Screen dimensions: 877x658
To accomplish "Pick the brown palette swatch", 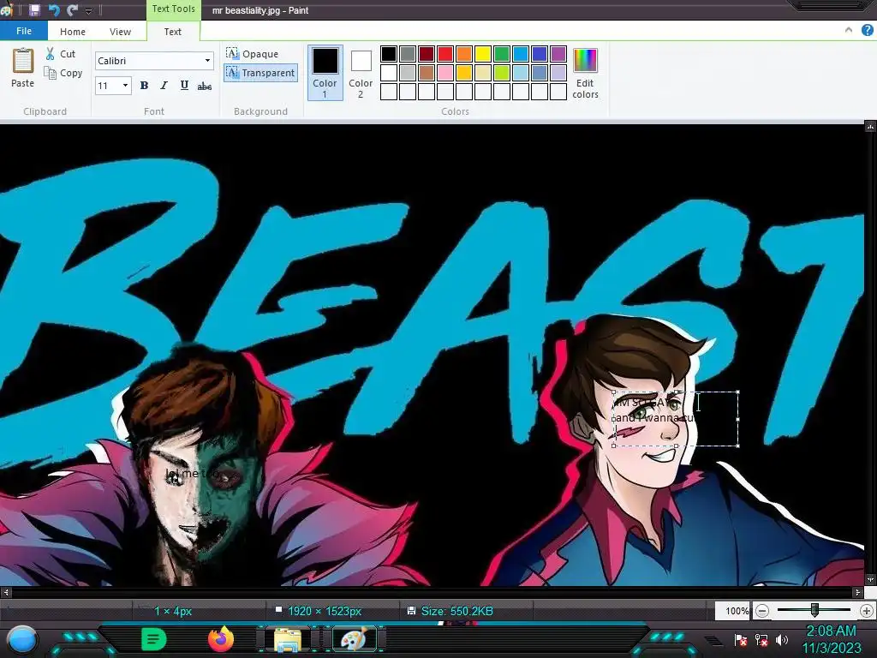I will coord(427,73).
